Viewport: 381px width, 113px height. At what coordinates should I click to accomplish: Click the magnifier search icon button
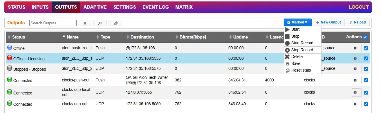tap(100, 23)
